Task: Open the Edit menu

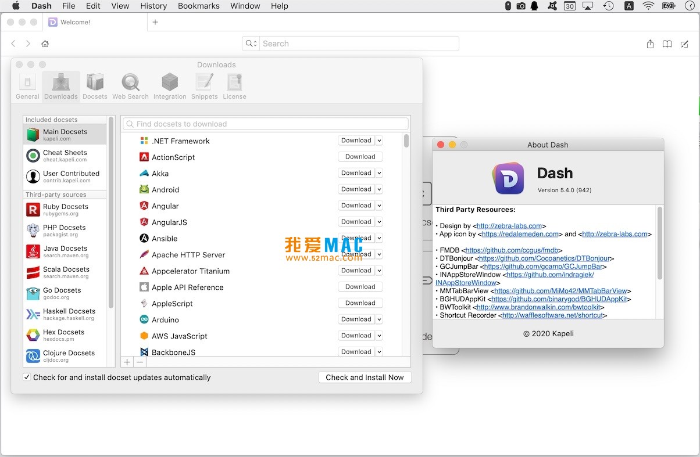Action: point(93,6)
